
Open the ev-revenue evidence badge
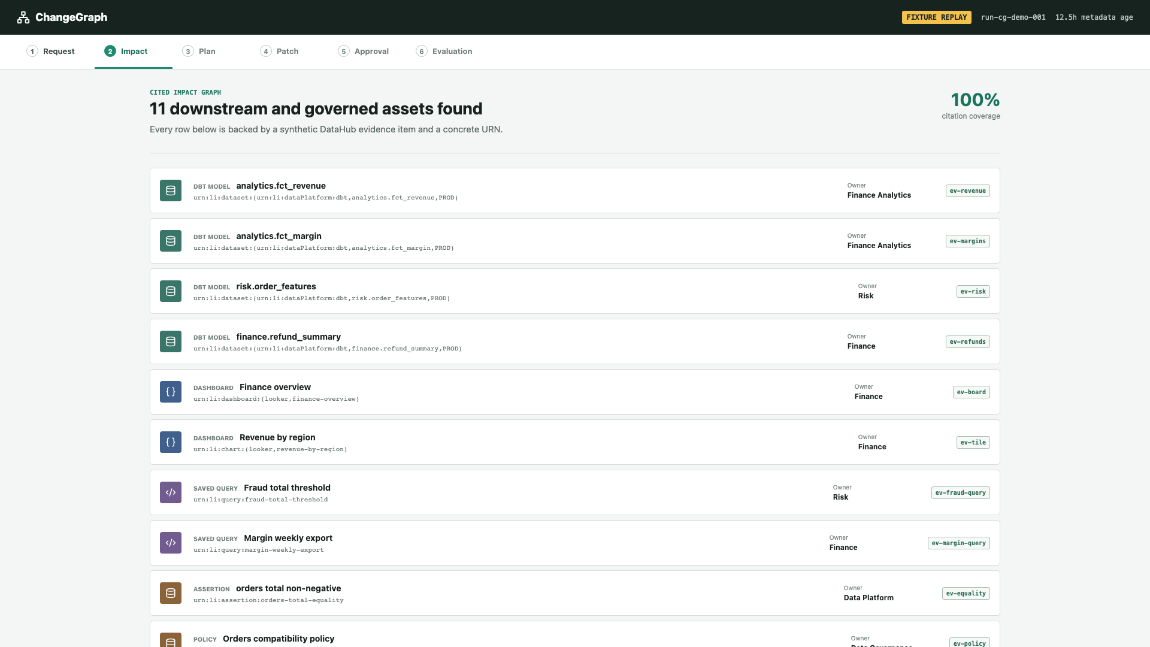point(968,191)
